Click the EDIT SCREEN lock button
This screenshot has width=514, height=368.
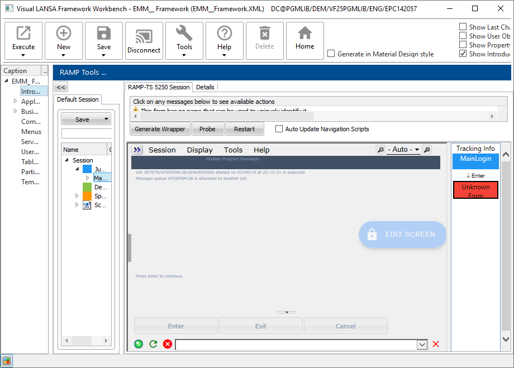[x=403, y=235]
